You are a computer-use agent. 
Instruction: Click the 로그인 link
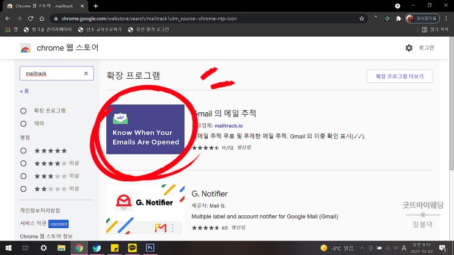point(427,48)
